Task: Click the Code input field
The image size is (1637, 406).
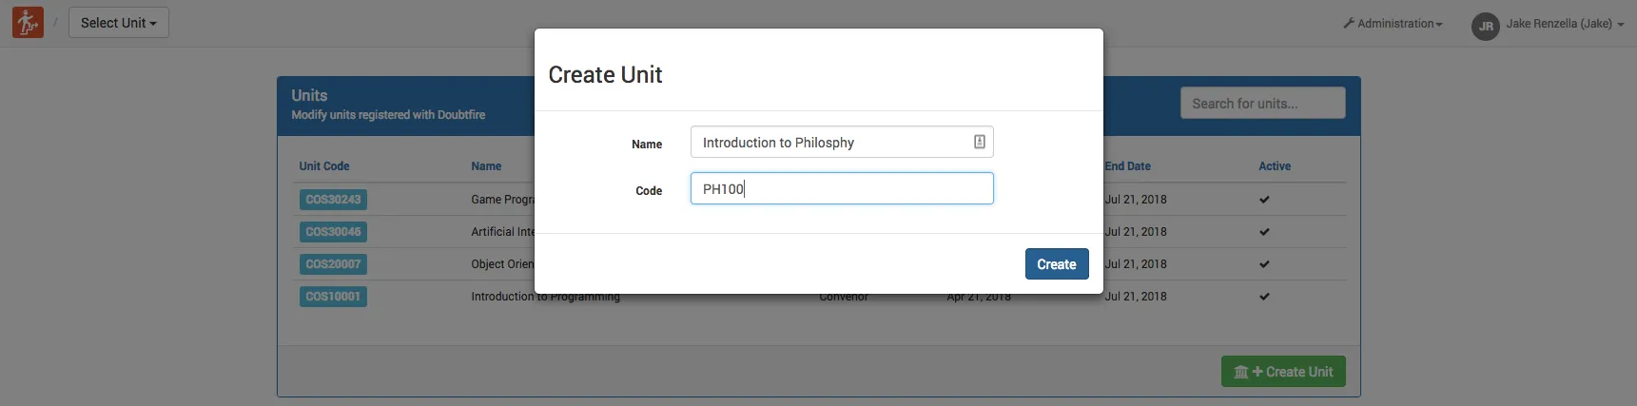Action: pos(842,188)
